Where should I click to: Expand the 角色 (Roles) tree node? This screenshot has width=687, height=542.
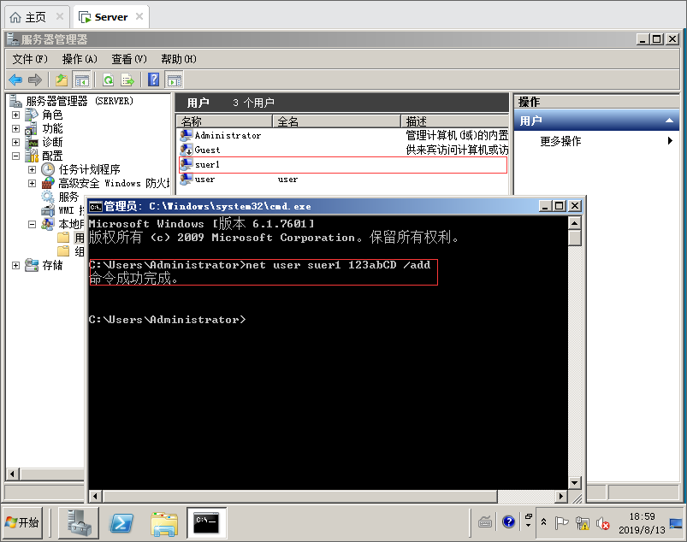[15, 115]
